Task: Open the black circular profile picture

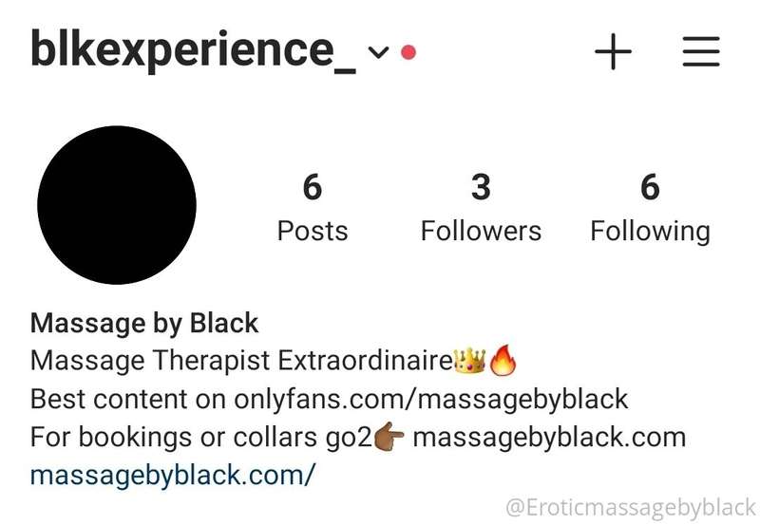Action: click(117, 205)
